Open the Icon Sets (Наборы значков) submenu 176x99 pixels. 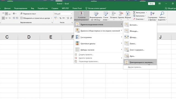click(x=99, y=50)
